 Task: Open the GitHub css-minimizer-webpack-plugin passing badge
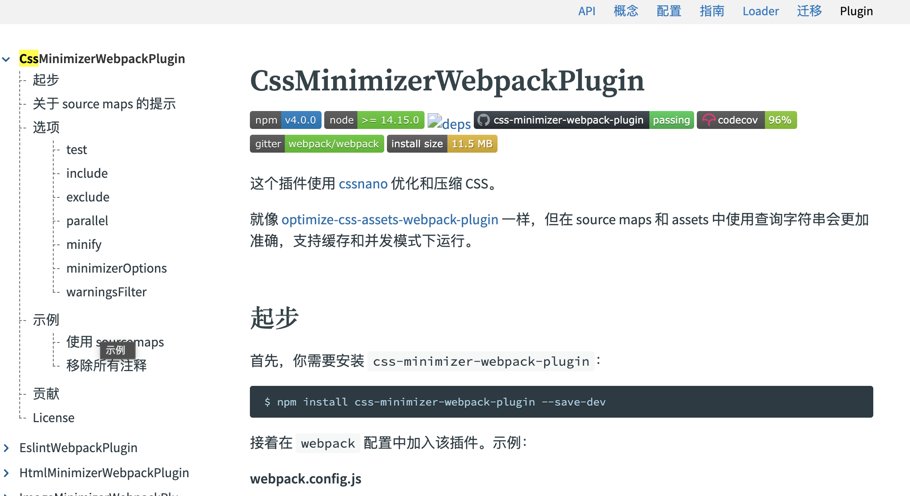click(584, 120)
